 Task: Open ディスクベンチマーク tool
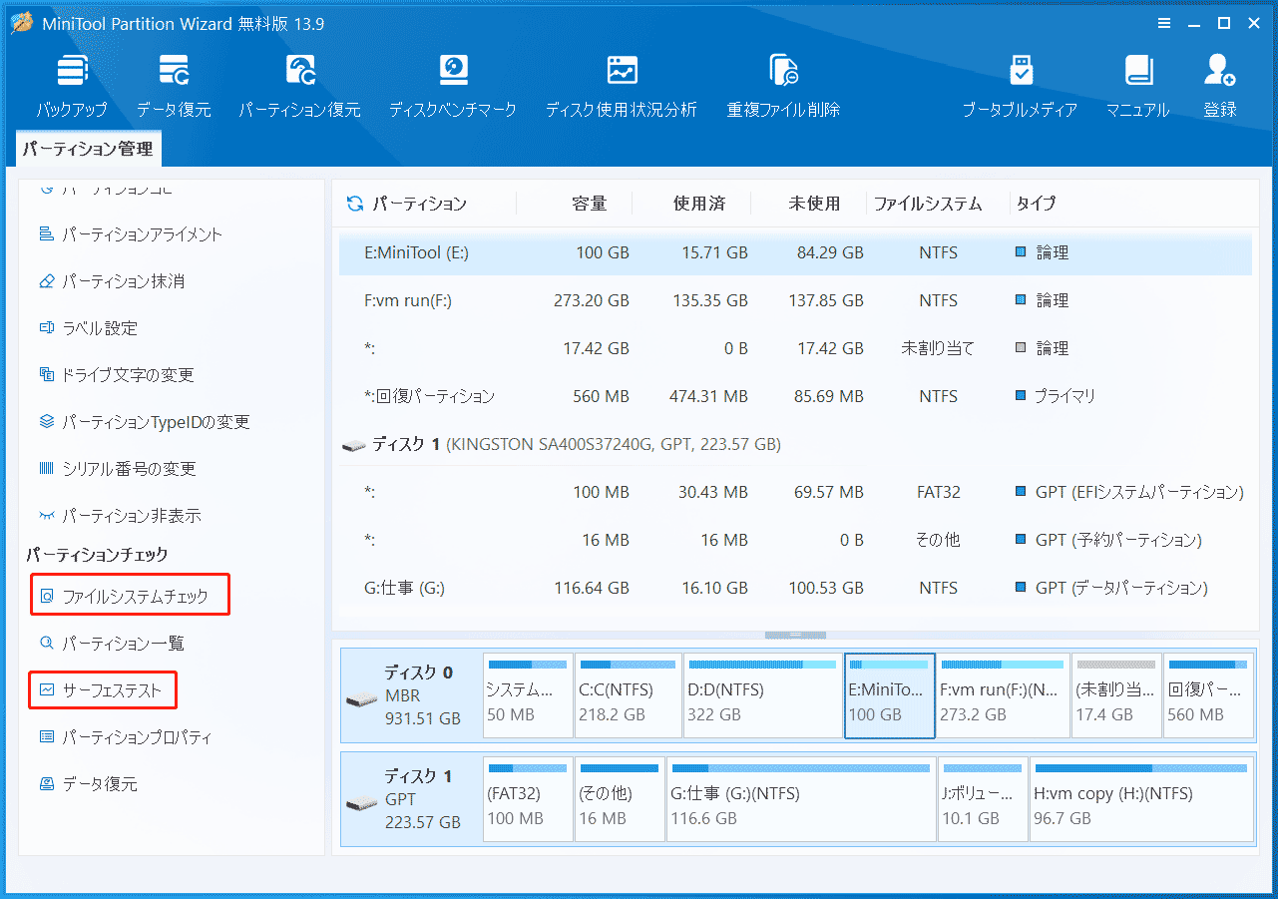click(x=453, y=72)
